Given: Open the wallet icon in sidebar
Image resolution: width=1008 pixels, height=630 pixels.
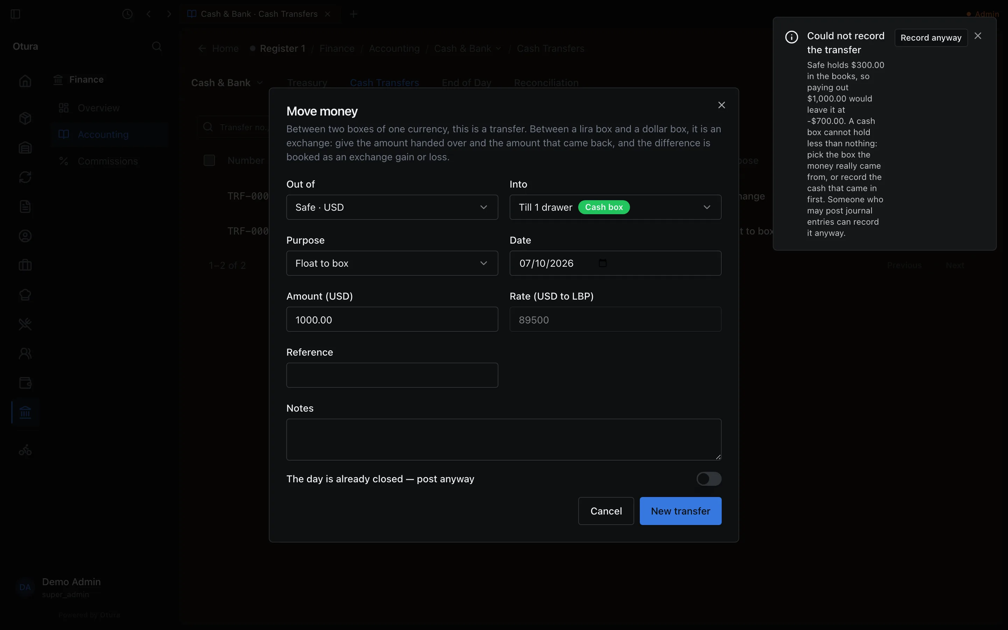Looking at the screenshot, I should (26, 383).
